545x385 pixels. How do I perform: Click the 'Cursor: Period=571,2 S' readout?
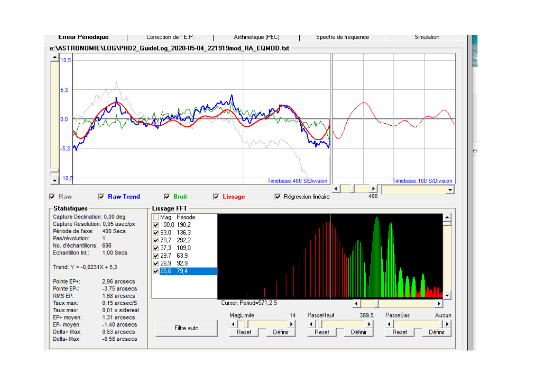pyautogui.click(x=249, y=303)
